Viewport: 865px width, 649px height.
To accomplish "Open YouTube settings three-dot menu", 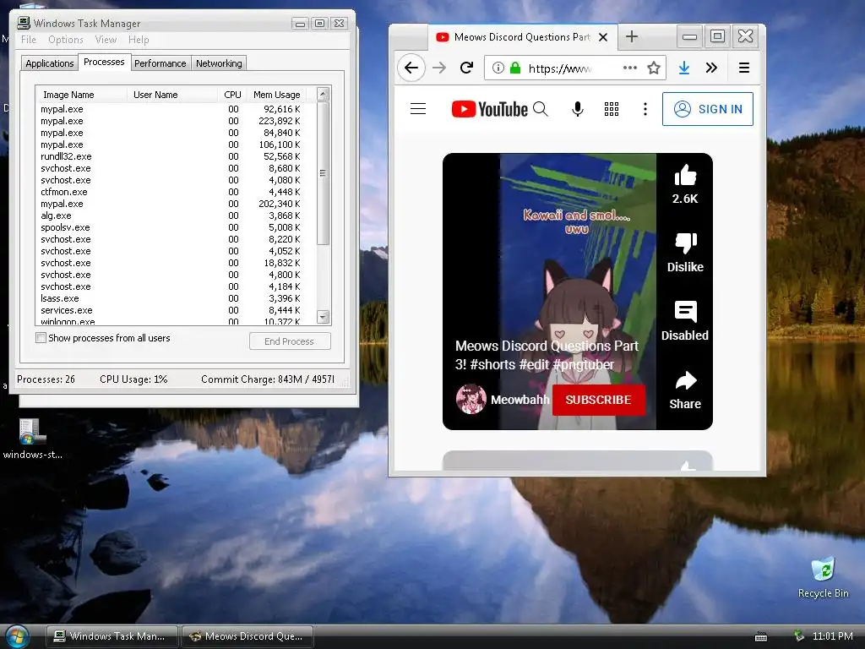I will (x=645, y=109).
